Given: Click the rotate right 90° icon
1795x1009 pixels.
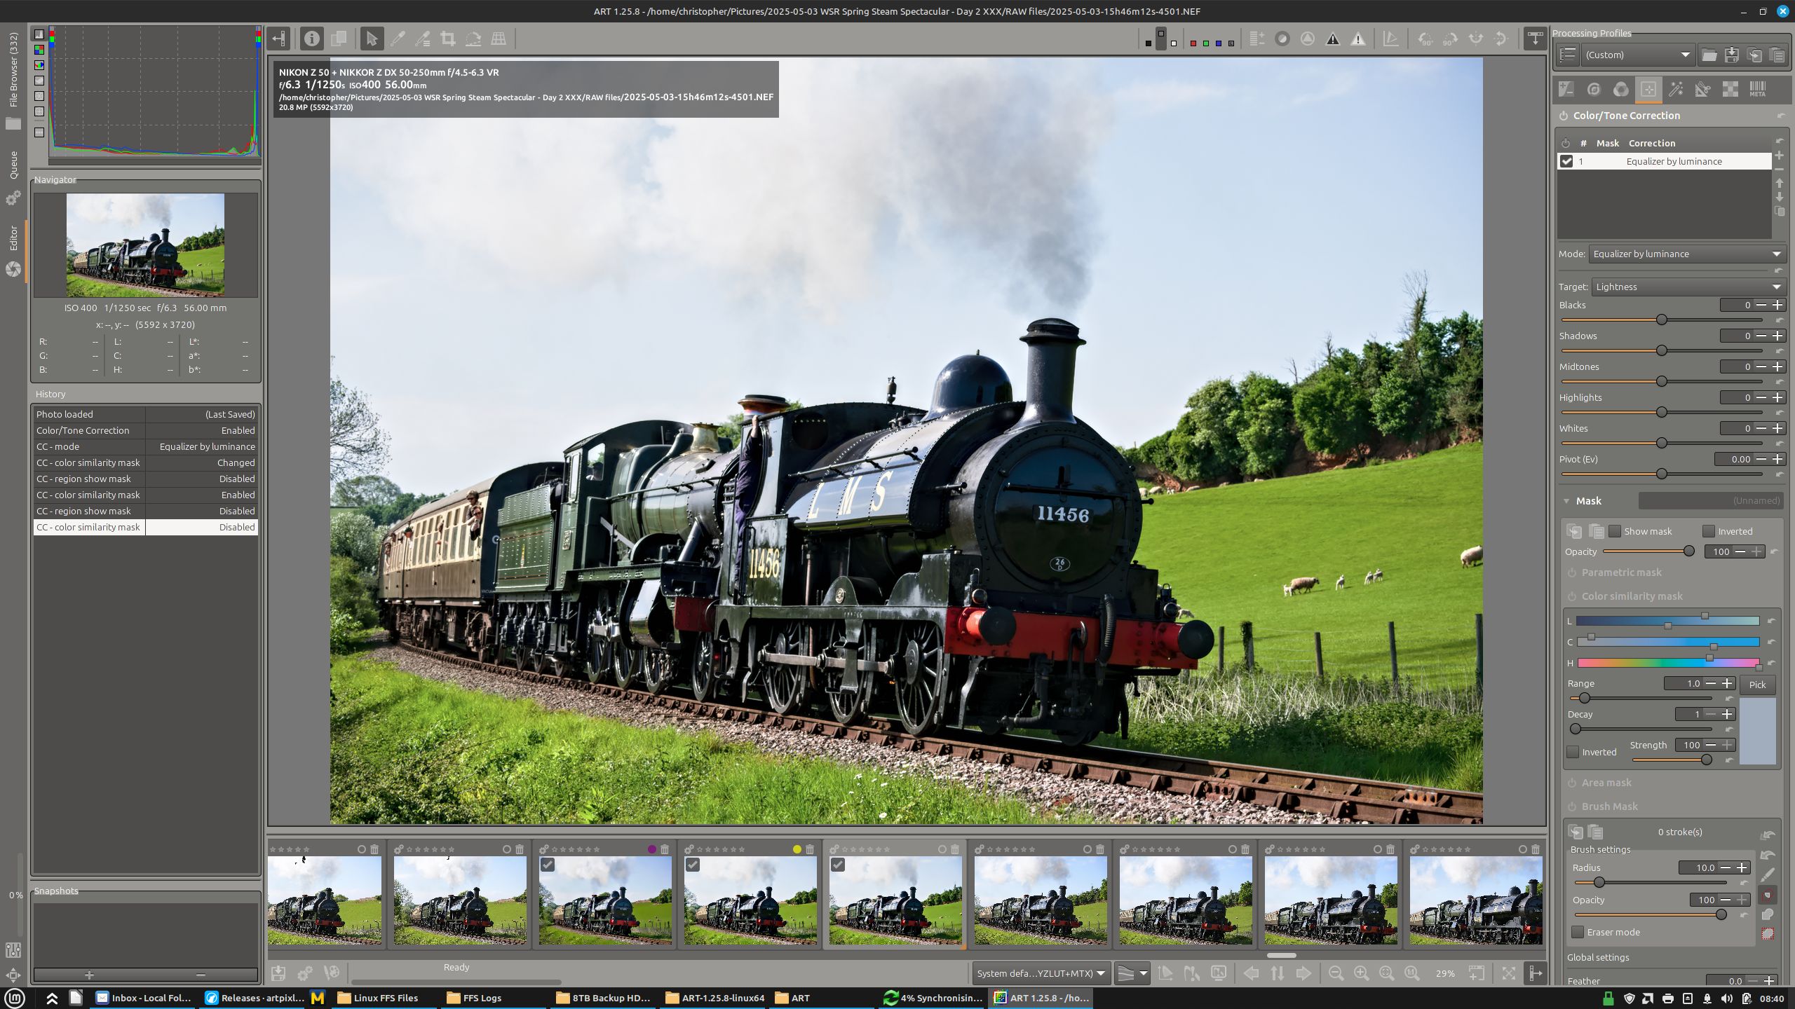Looking at the screenshot, I should pyautogui.click(x=1450, y=39).
